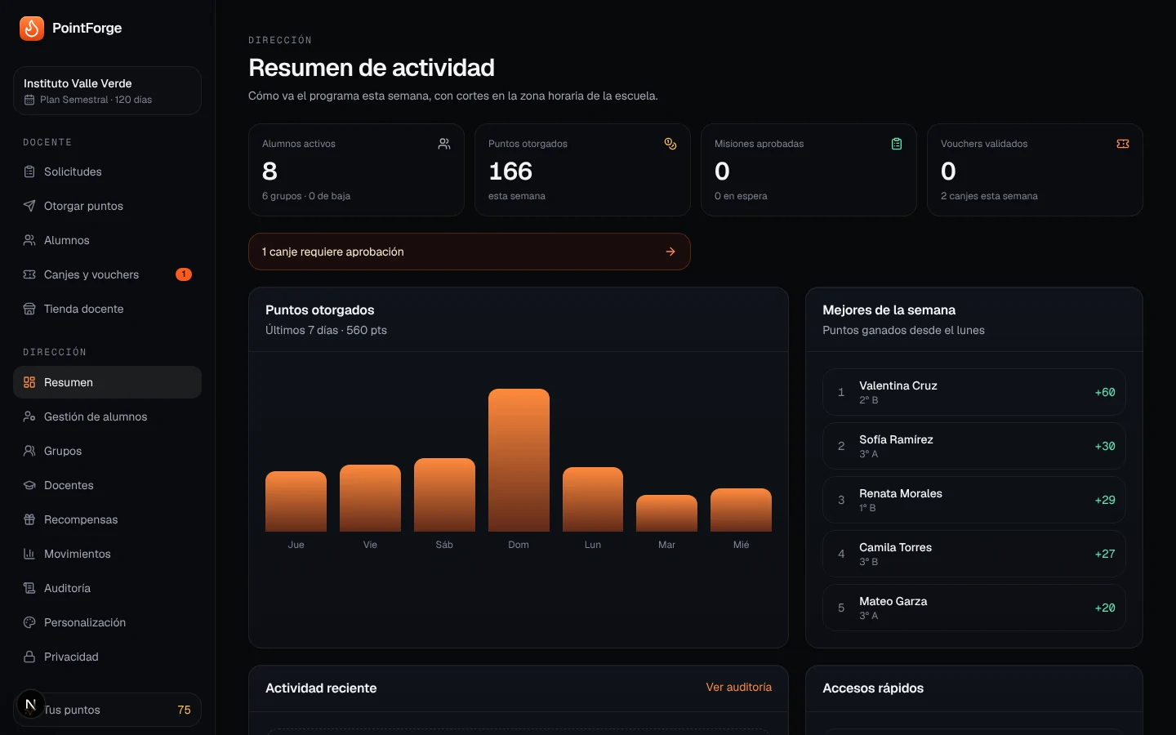Open Solicitudes in the sidebar
This screenshot has height=735, width=1176.
[107, 171]
